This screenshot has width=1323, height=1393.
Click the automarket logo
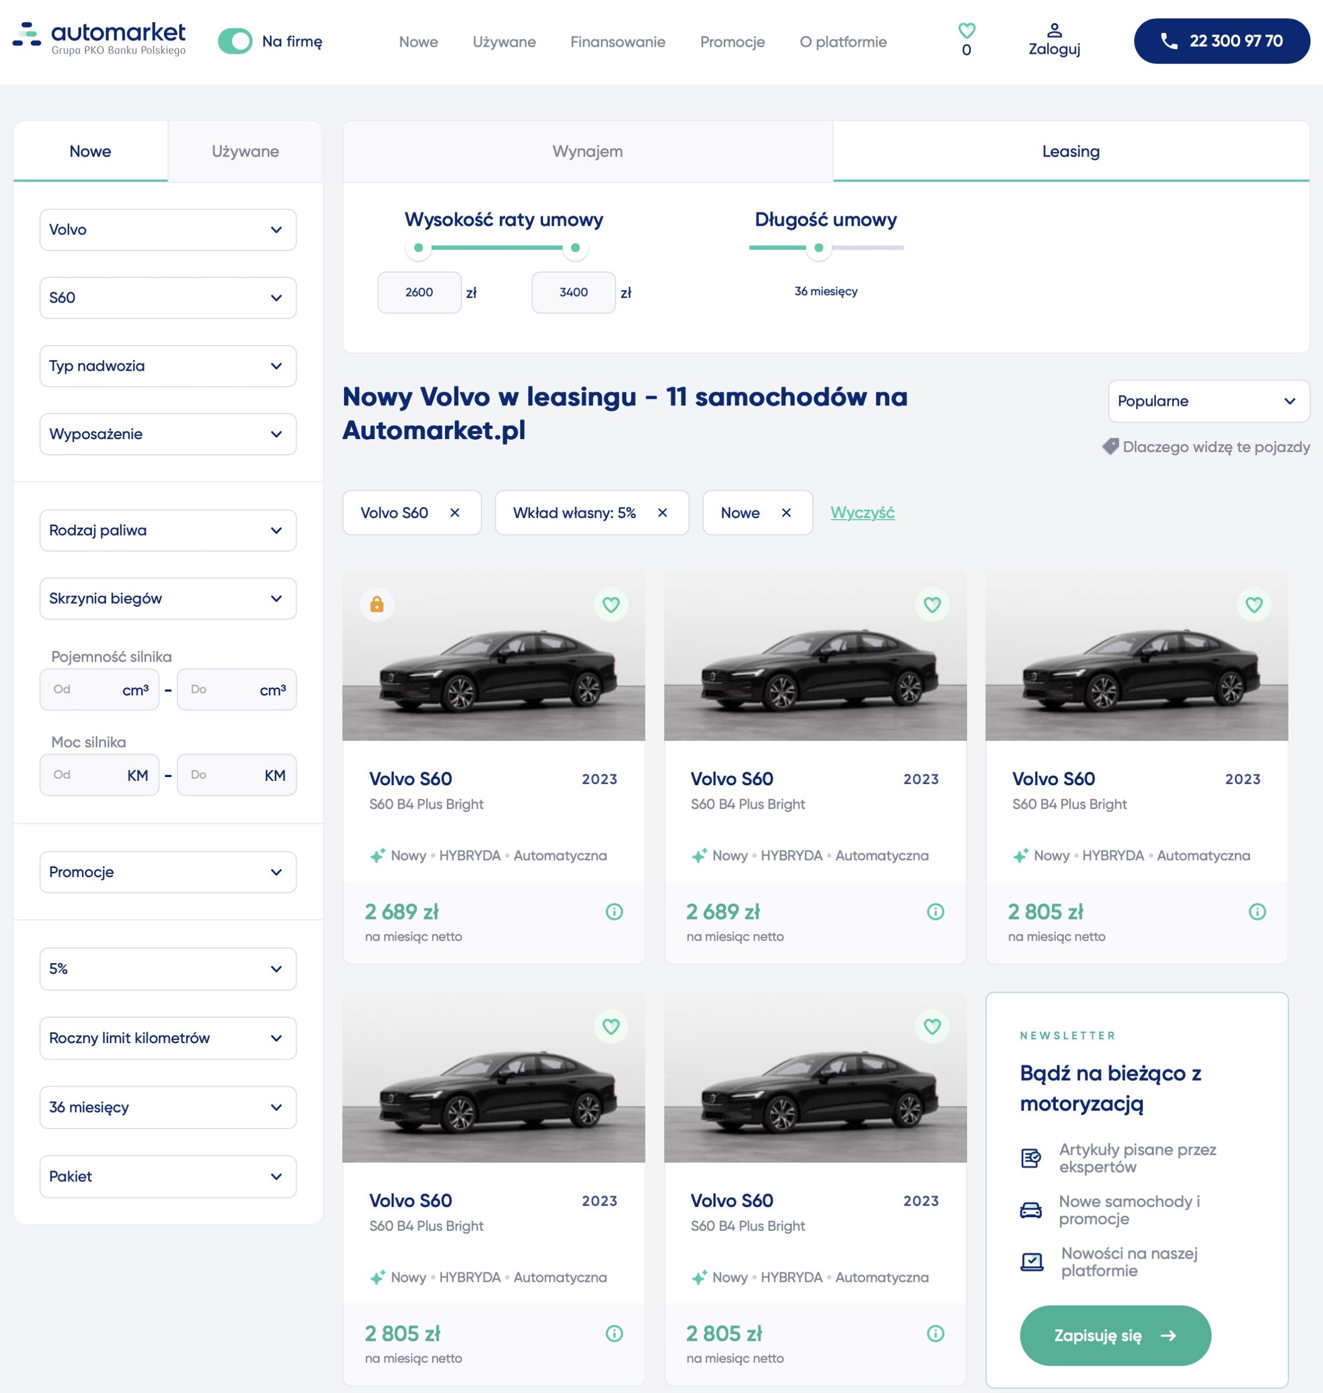[x=100, y=39]
